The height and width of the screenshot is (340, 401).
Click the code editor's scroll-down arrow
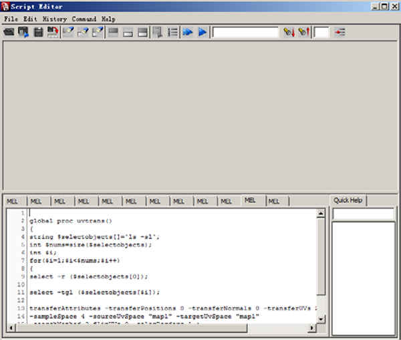321,319
